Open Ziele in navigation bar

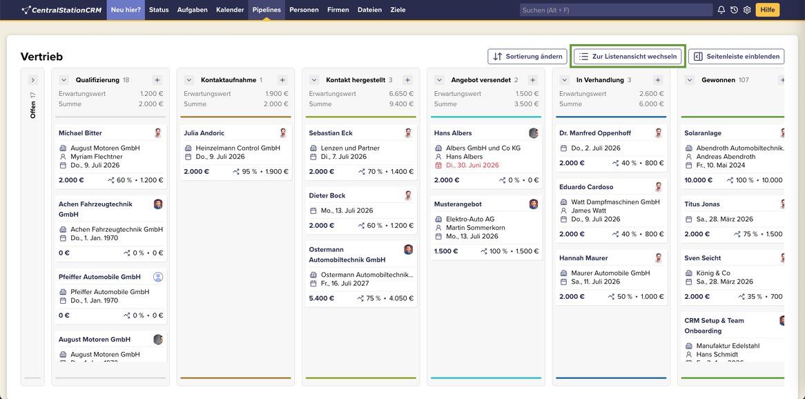click(398, 10)
